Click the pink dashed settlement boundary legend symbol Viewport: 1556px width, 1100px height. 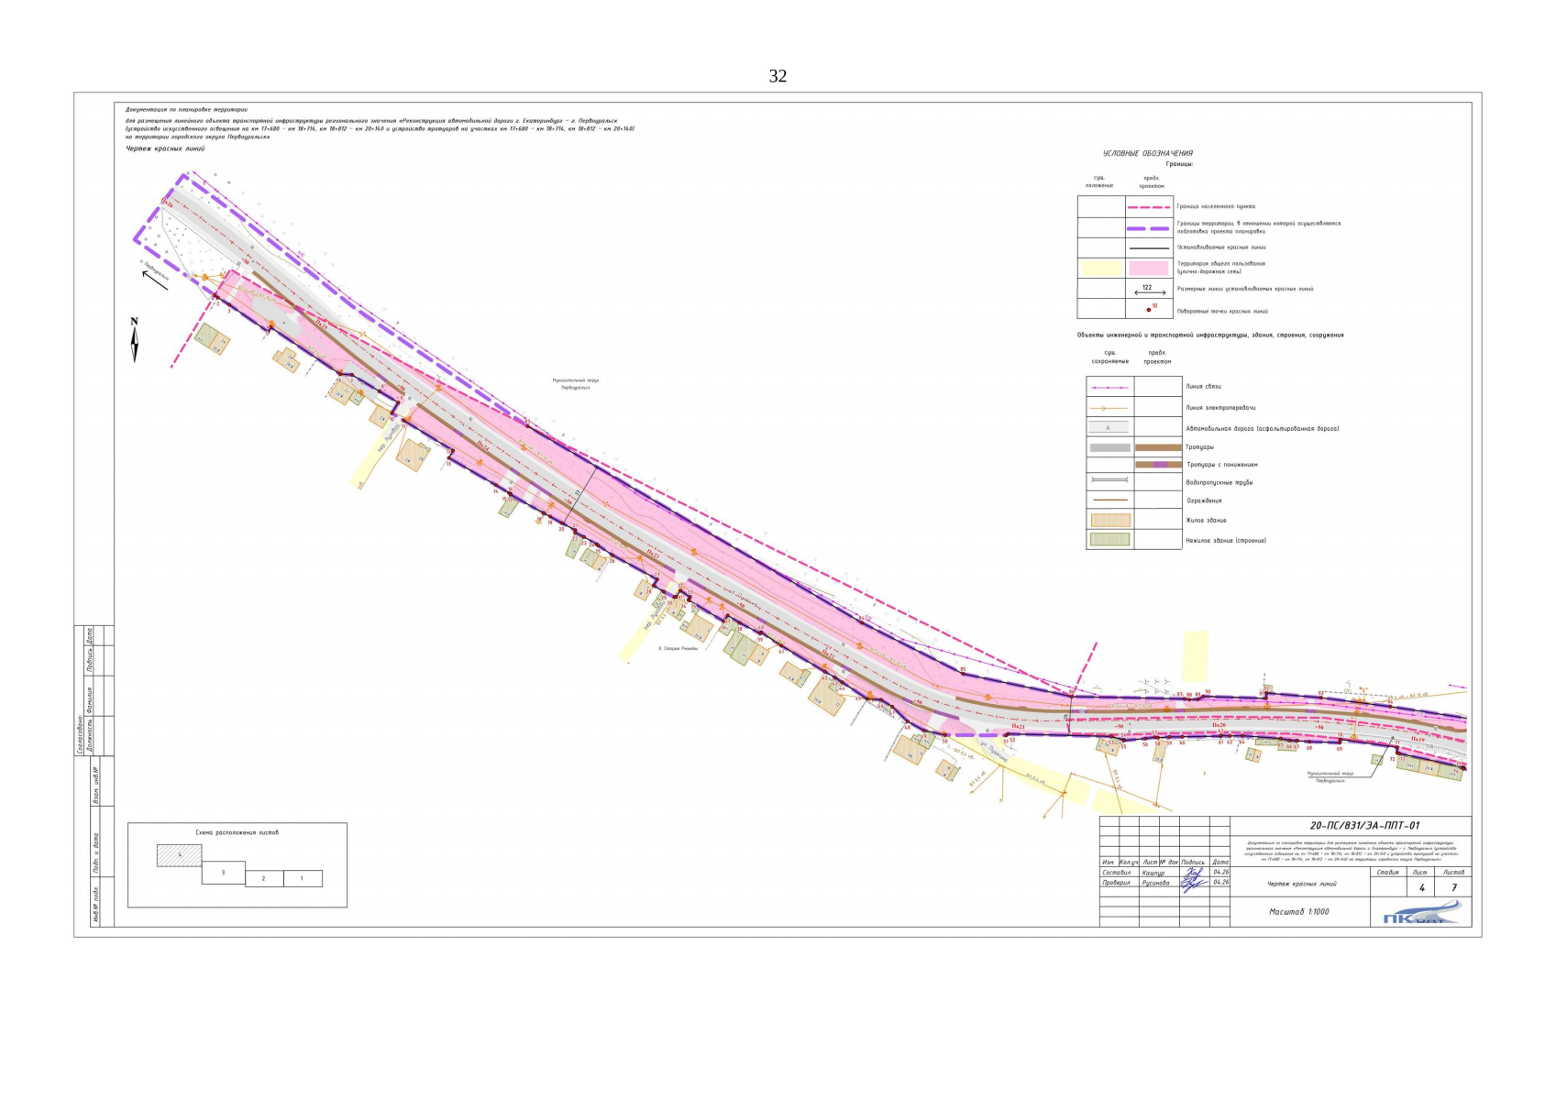tap(1149, 207)
